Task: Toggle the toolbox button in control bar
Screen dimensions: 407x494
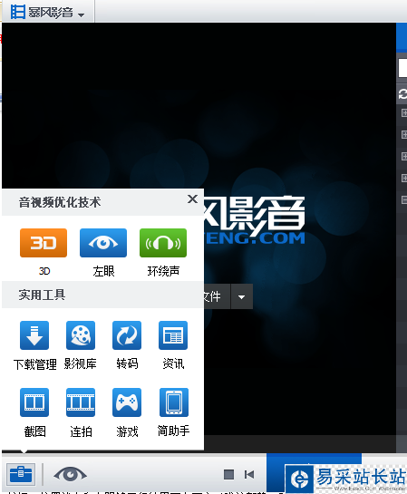Action: coord(21,474)
